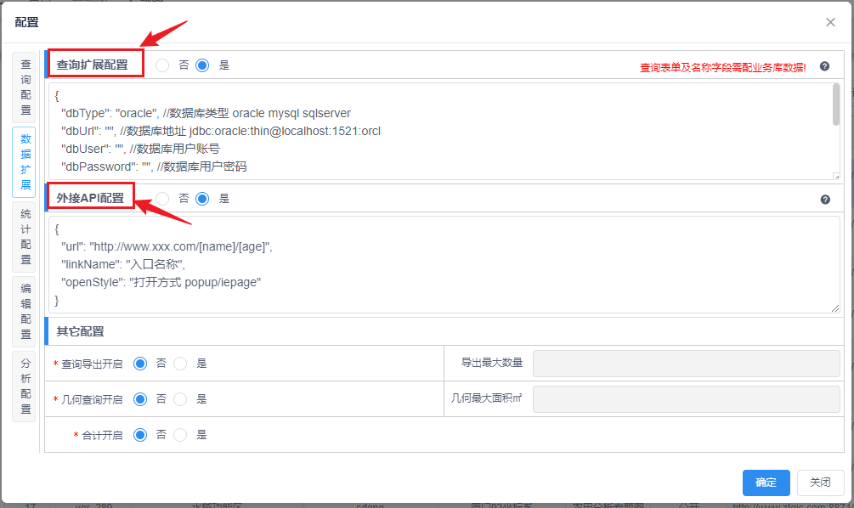Close the 配置 dialog with X icon

pos(830,22)
